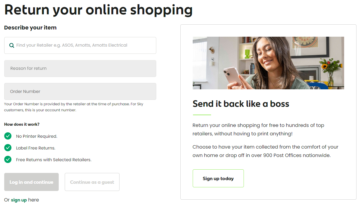Click the Order Number help text about Sky customers

click(x=74, y=107)
